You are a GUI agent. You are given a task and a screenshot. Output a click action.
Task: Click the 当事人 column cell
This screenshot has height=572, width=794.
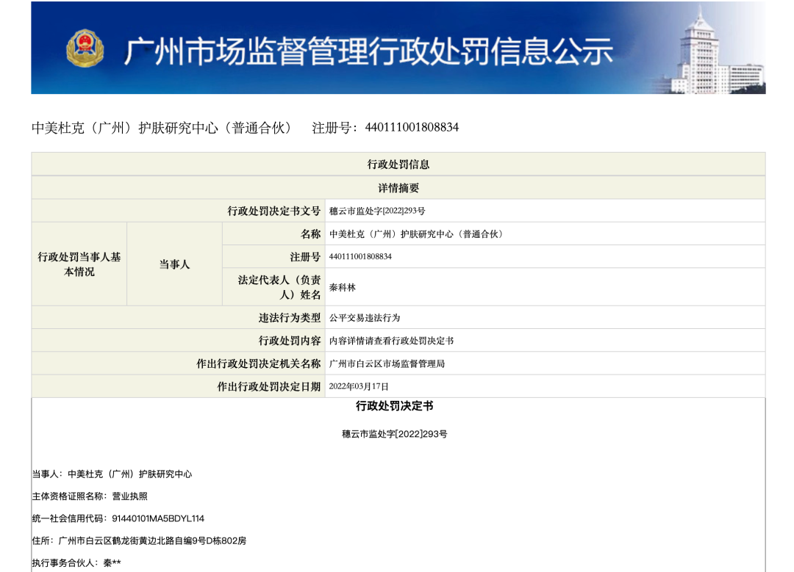click(x=174, y=264)
